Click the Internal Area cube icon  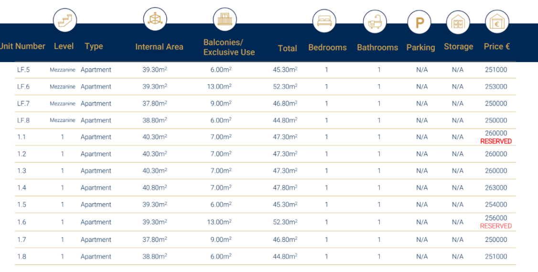pyautogui.click(x=155, y=20)
